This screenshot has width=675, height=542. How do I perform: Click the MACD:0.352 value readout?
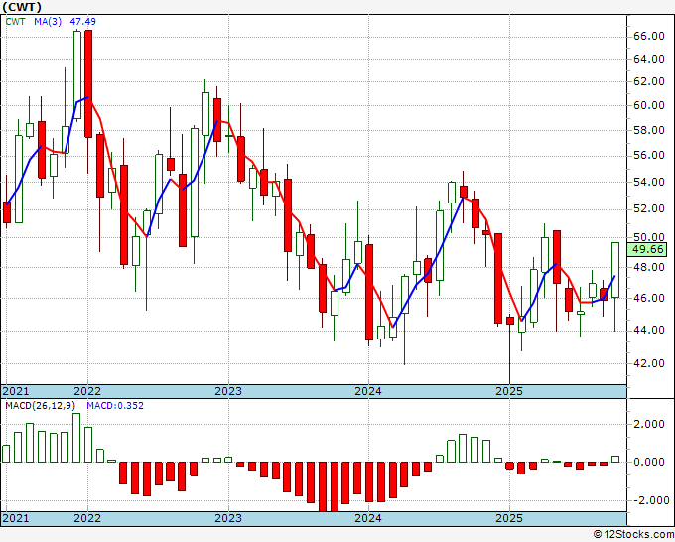coord(115,406)
